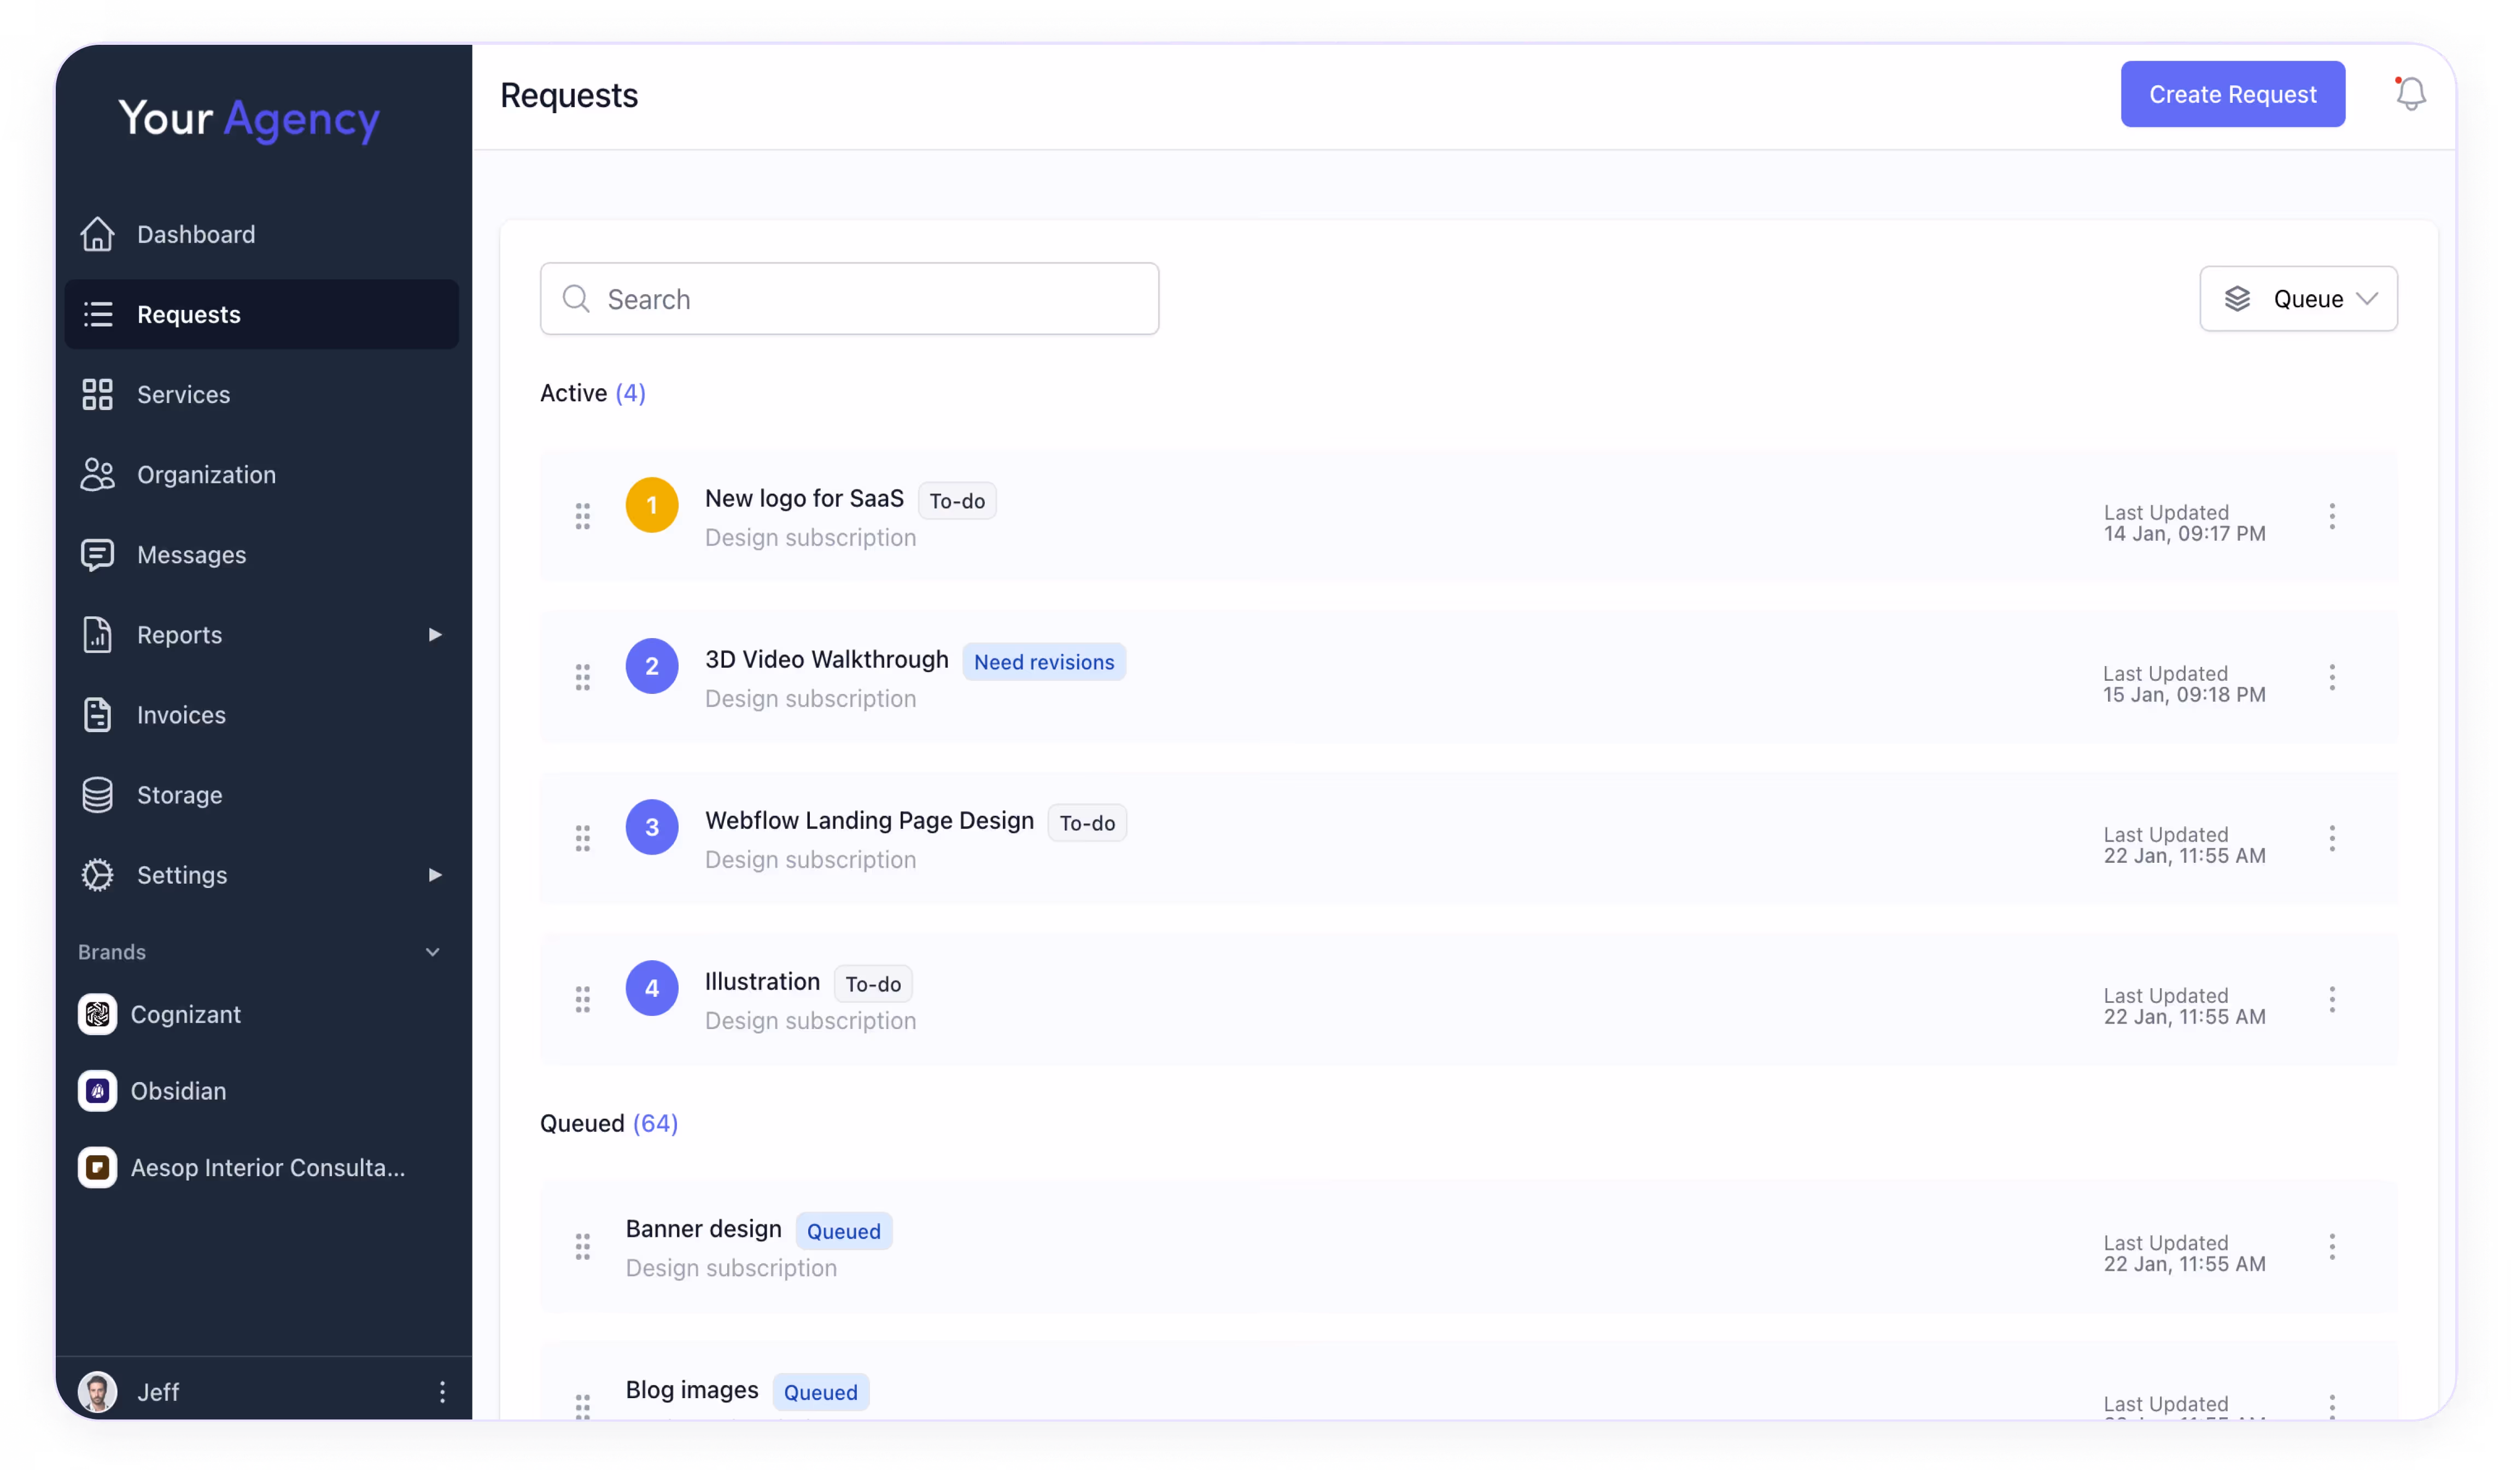This screenshot has width=2511, height=1484.
Task: Click the Queued (64) section heading
Action: 609,1123
